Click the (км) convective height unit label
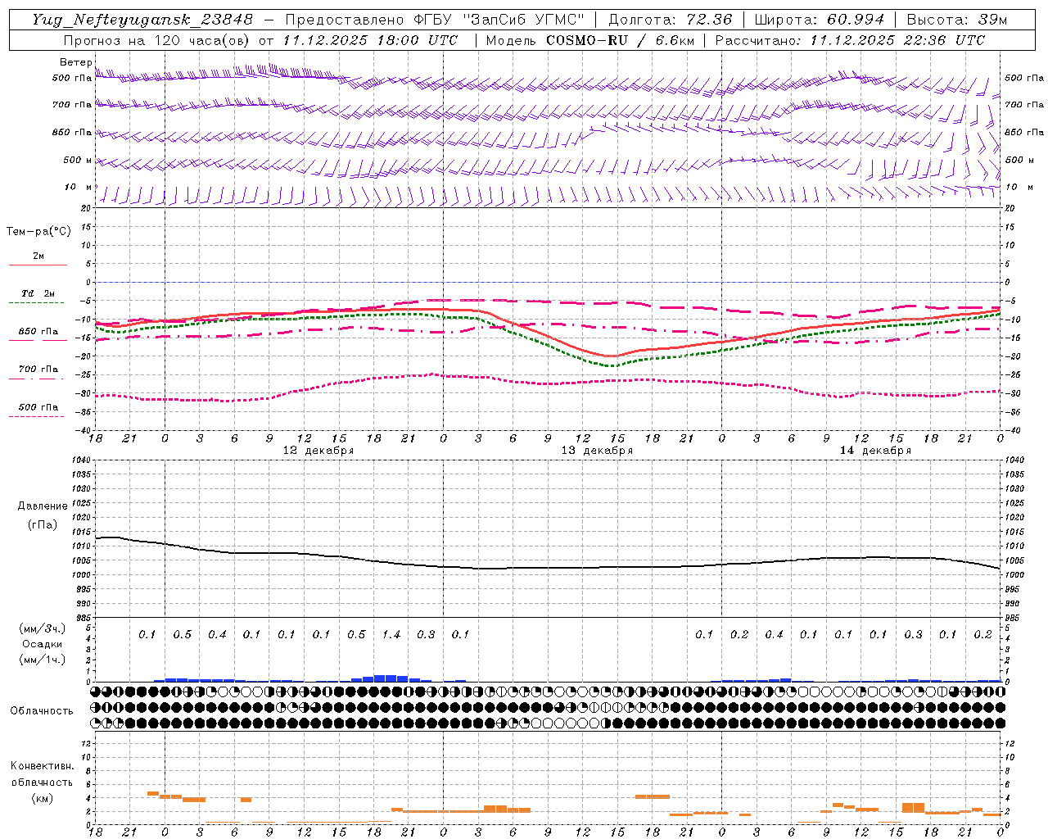Viewport: 1048px width, 839px height. [43, 798]
